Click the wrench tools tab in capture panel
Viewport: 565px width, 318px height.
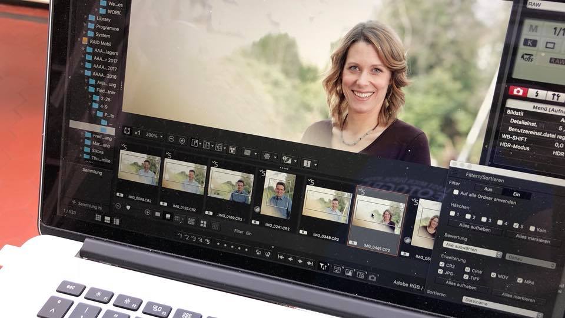[x=555, y=97]
